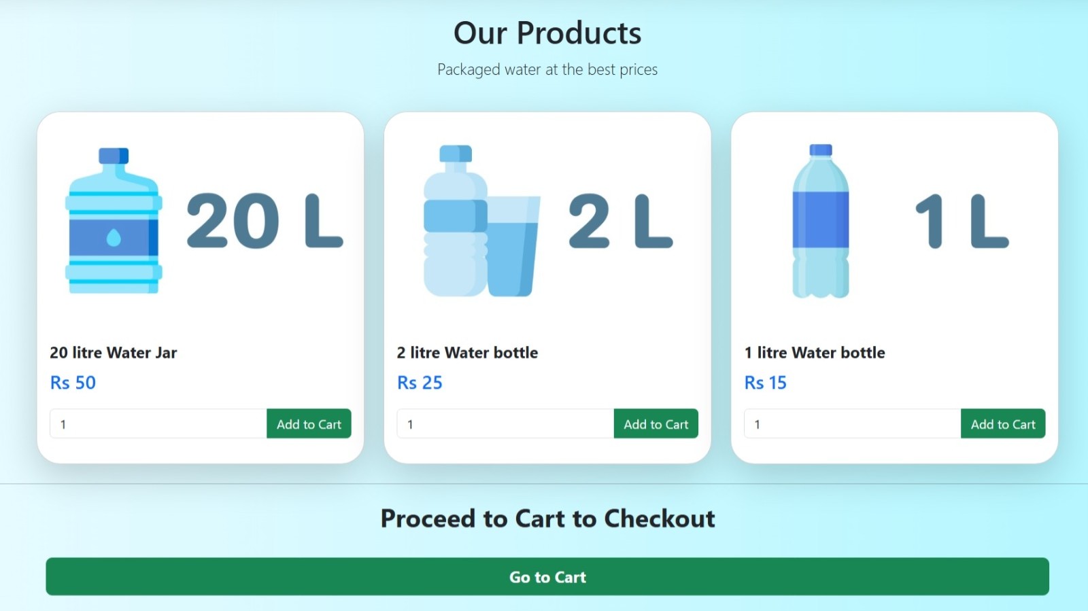The width and height of the screenshot is (1088, 611).
Task: Click the 2 litre bottle with glass illustration
Action: point(481,221)
